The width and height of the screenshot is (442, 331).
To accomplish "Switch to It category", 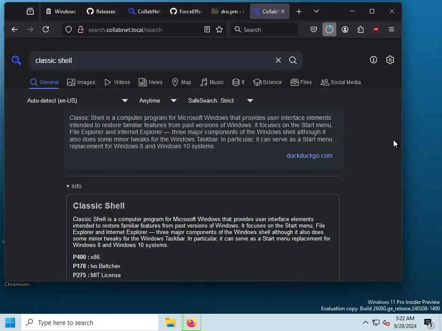I will [x=238, y=82].
